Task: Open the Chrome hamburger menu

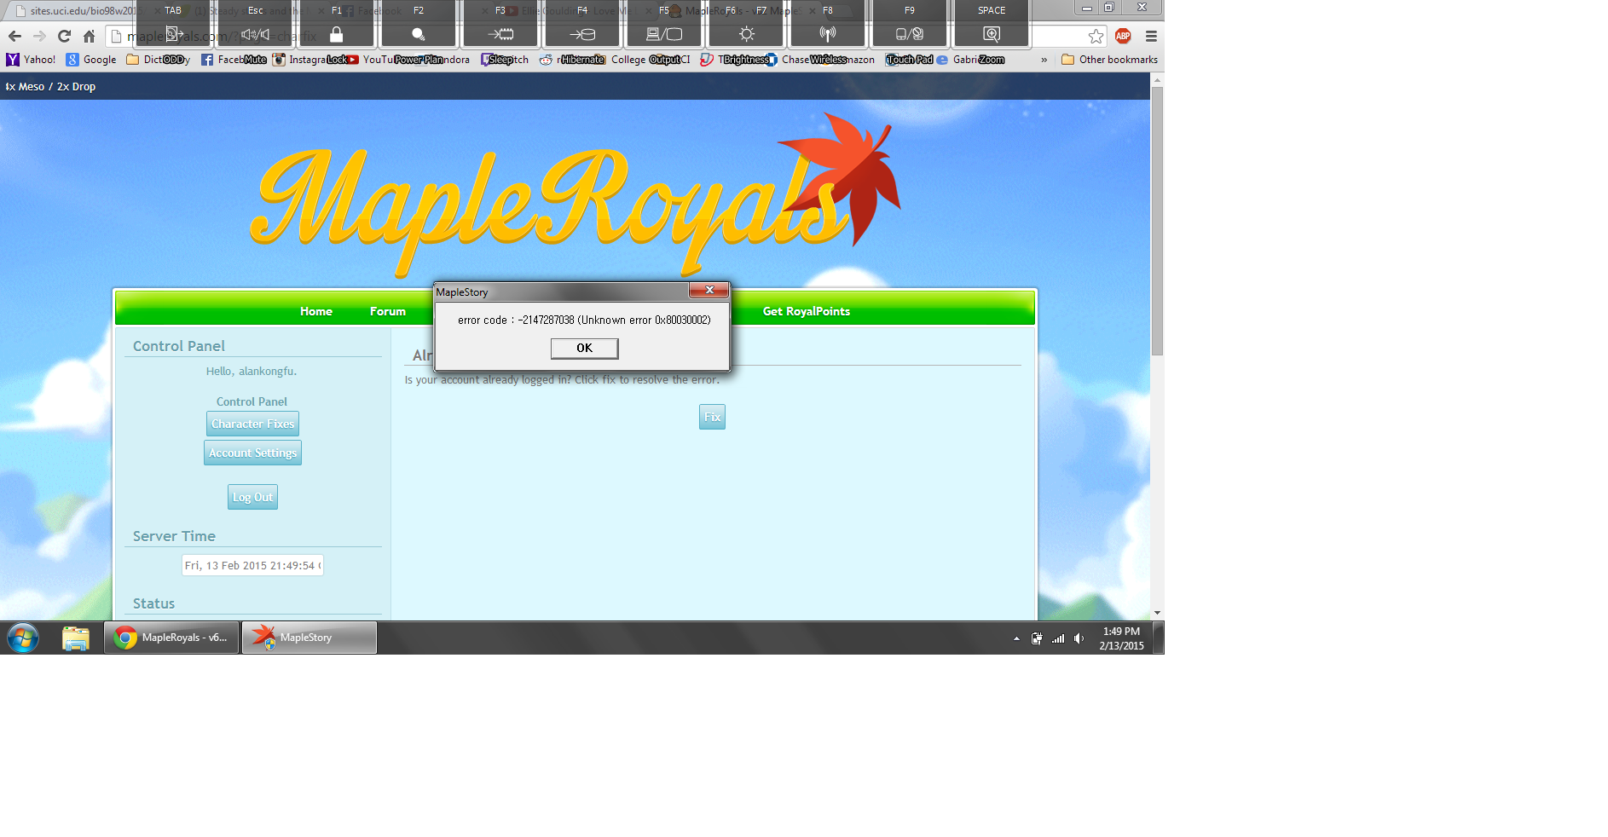Action: 1151,36
